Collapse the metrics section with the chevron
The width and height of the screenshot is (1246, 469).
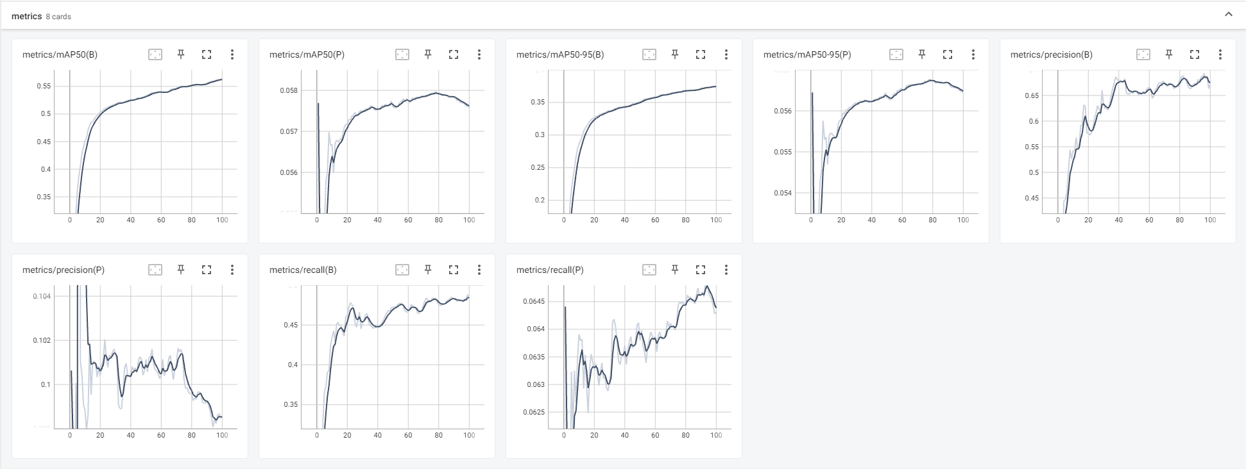[x=1229, y=13]
